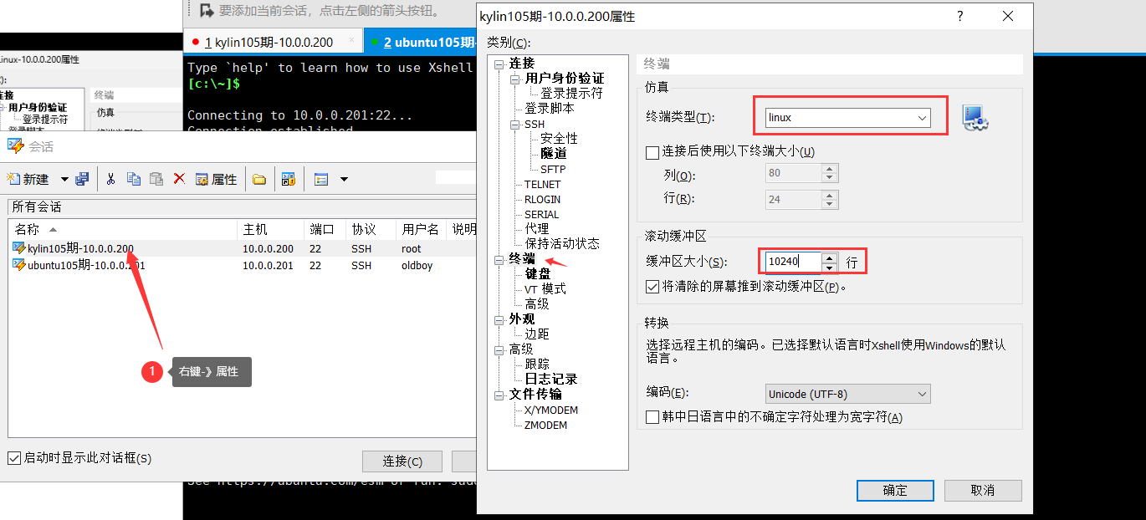Click the 取消 button in properties dialog
The width and height of the screenshot is (1146, 520).
pos(983,490)
